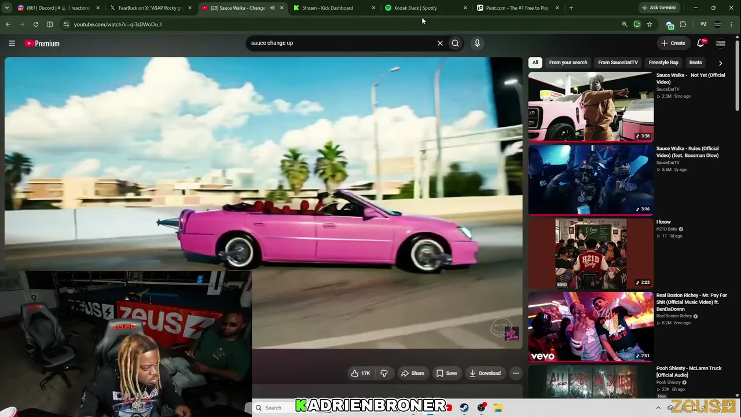Close the Kick Dashboard tab
741x417 pixels.
click(x=373, y=8)
